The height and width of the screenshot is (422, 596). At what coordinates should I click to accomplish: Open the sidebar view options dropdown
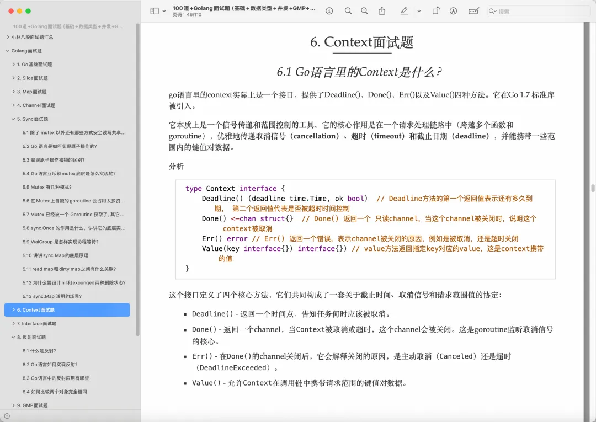click(164, 11)
